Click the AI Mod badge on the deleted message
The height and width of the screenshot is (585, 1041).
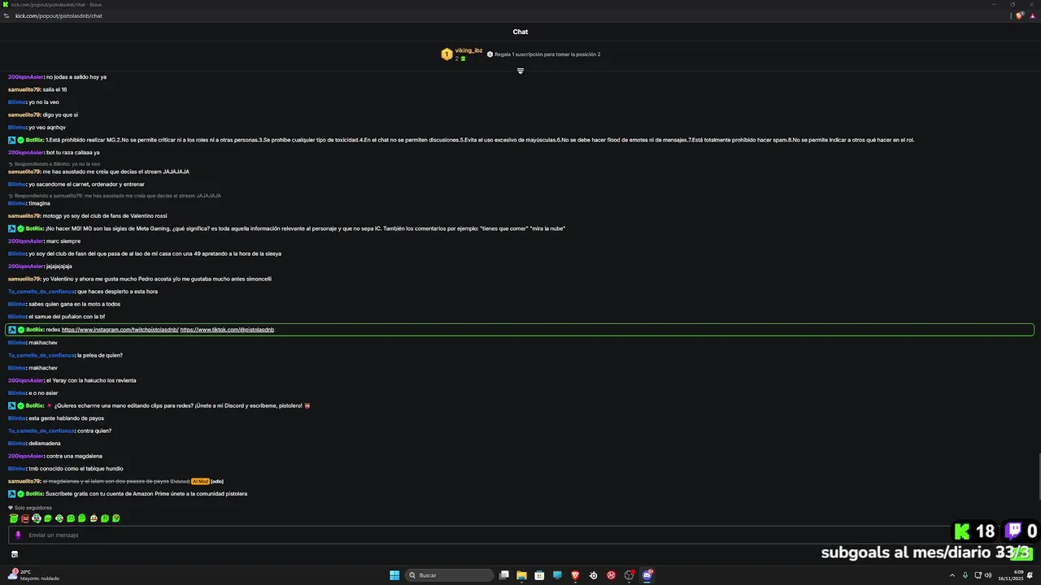[x=200, y=481]
